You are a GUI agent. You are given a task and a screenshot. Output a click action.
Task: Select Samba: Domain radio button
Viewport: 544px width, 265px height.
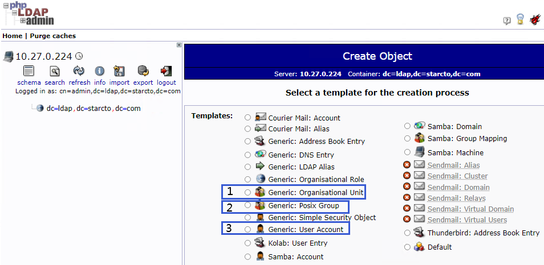407,126
